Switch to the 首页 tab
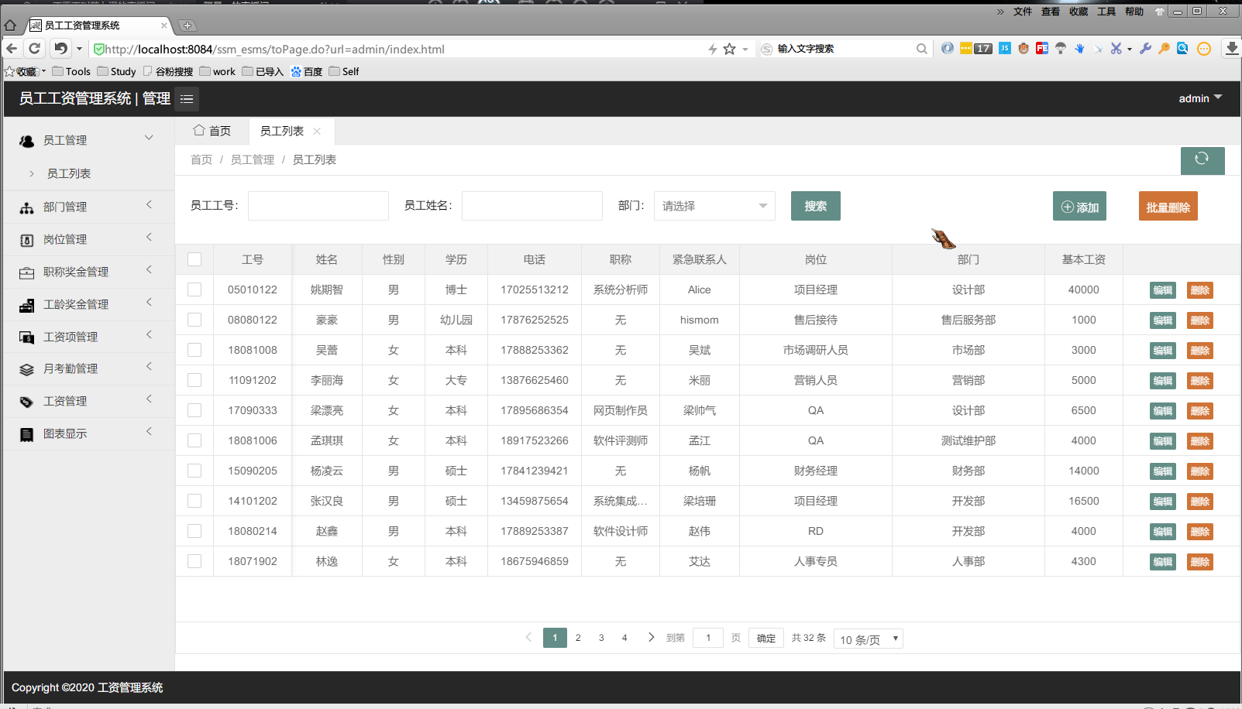 [x=212, y=131]
